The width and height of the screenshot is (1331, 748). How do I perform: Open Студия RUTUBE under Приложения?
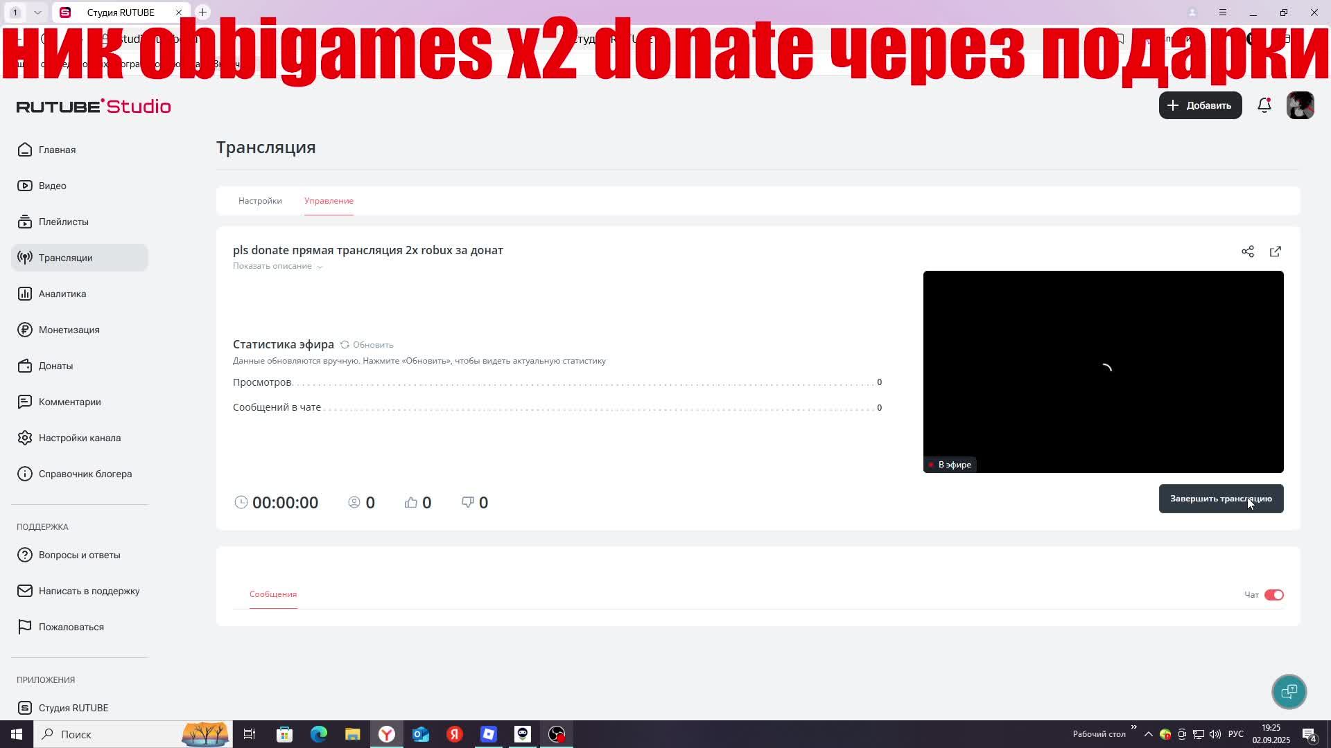pos(79,708)
